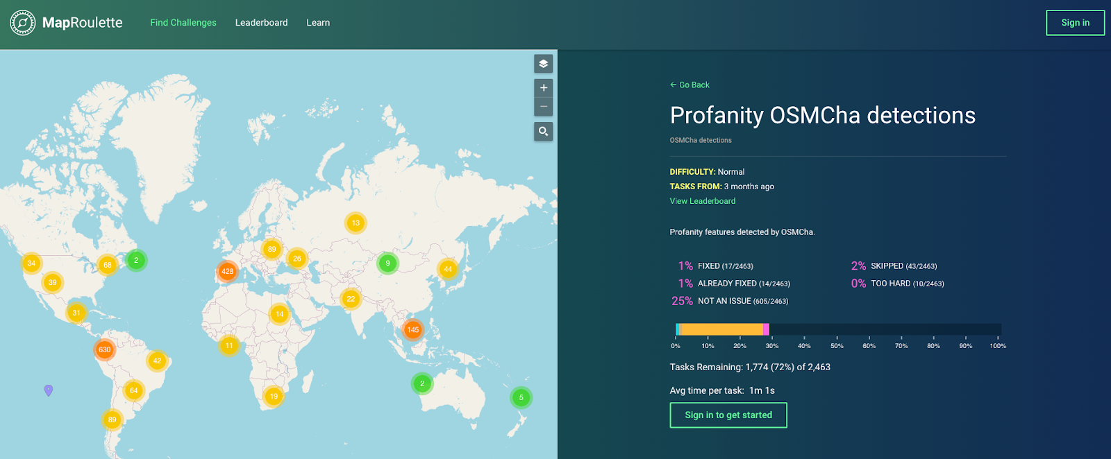
Task: Click the green cluster marker labeled 9
Action: (x=387, y=263)
